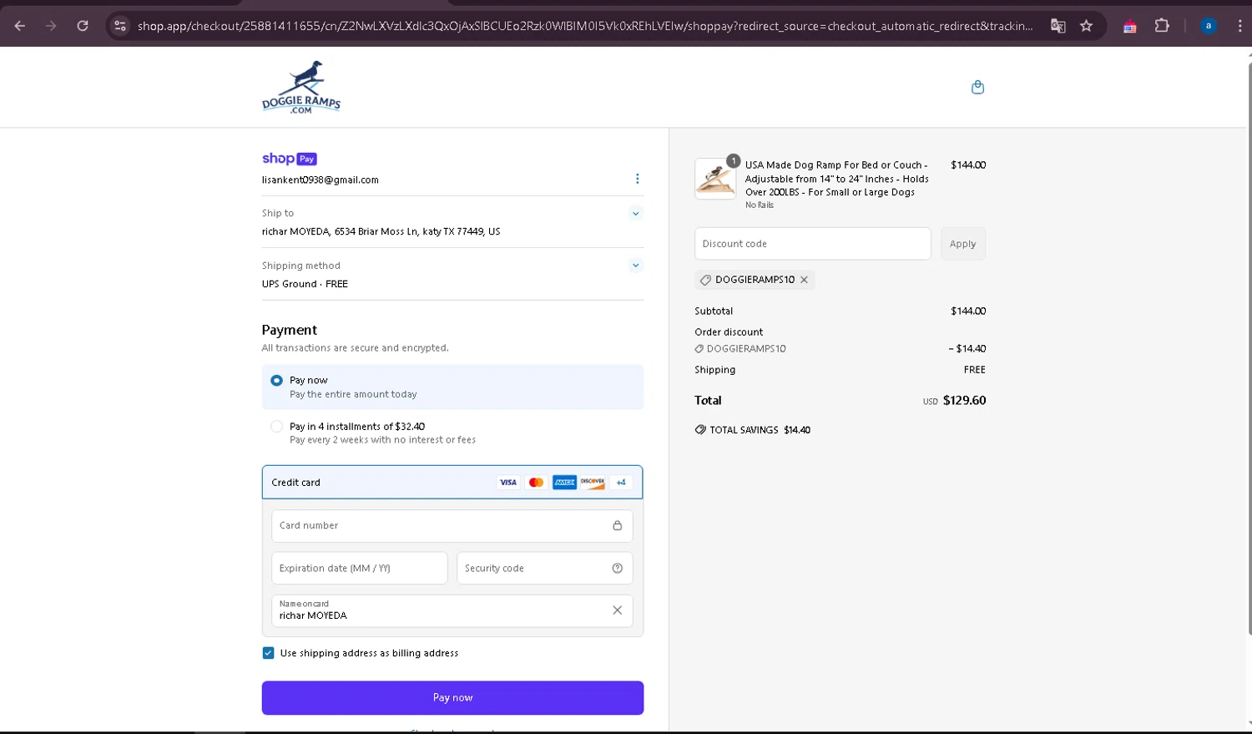The image size is (1252, 734).
Task: Click the Security code field
Action: click(x=544, y=569)
